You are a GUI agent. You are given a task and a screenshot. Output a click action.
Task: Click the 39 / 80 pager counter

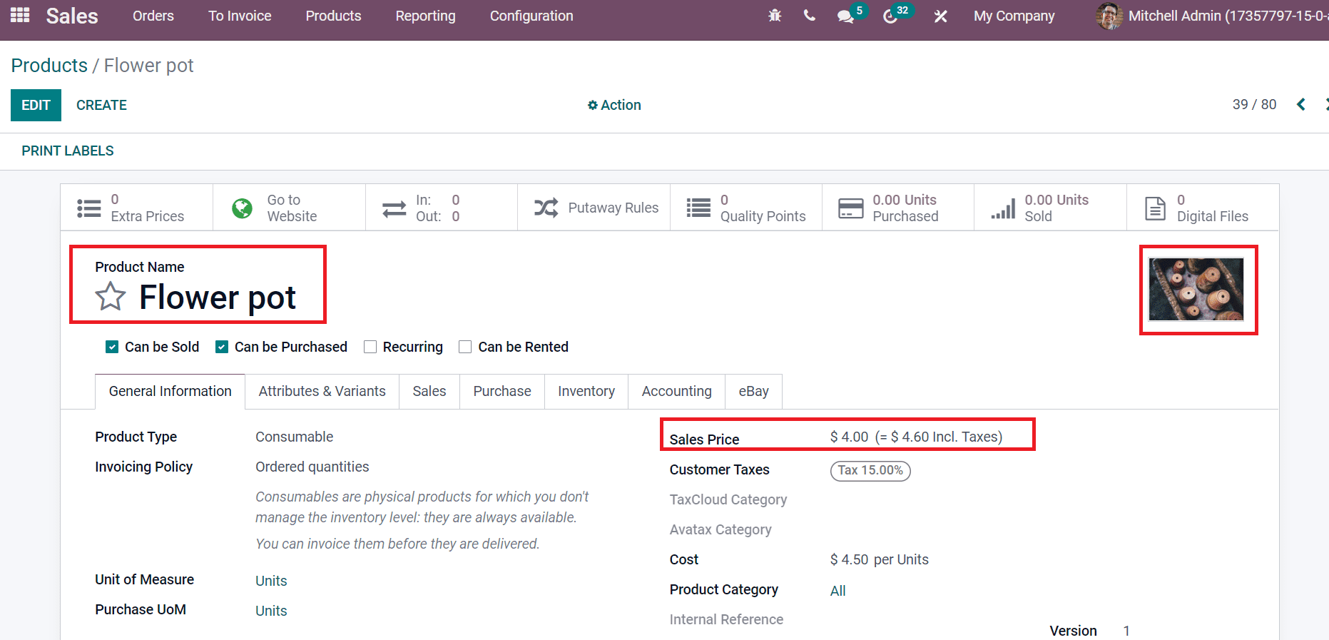click(x=1255, y=104)
